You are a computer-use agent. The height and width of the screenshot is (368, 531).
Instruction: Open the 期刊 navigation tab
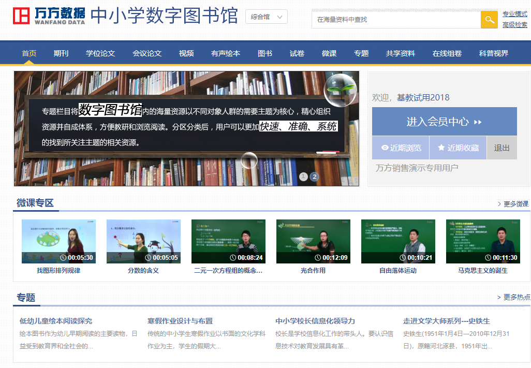coord(61,53)
